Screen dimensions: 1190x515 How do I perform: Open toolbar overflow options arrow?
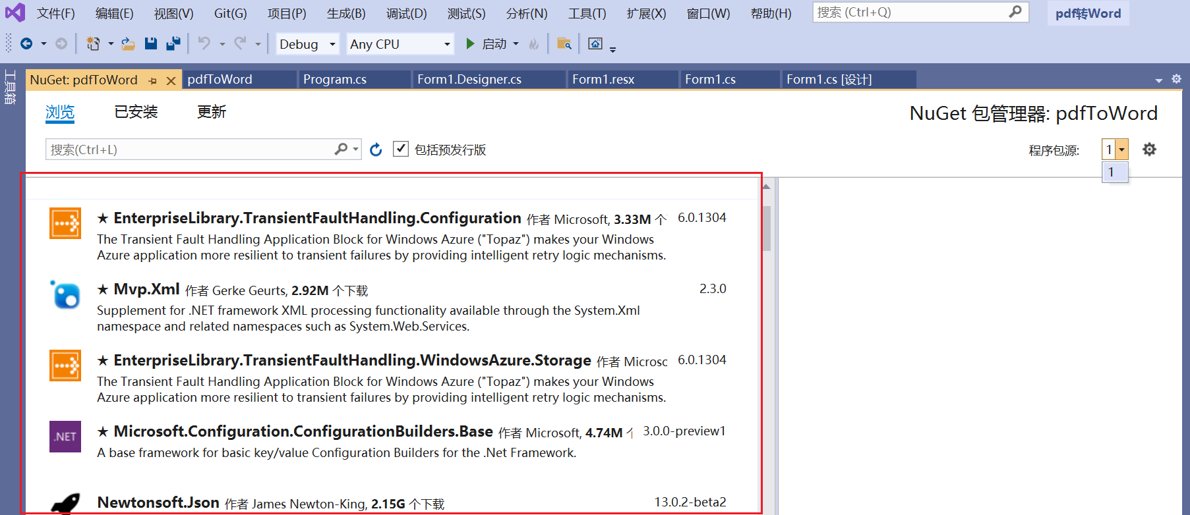[612, 49]
